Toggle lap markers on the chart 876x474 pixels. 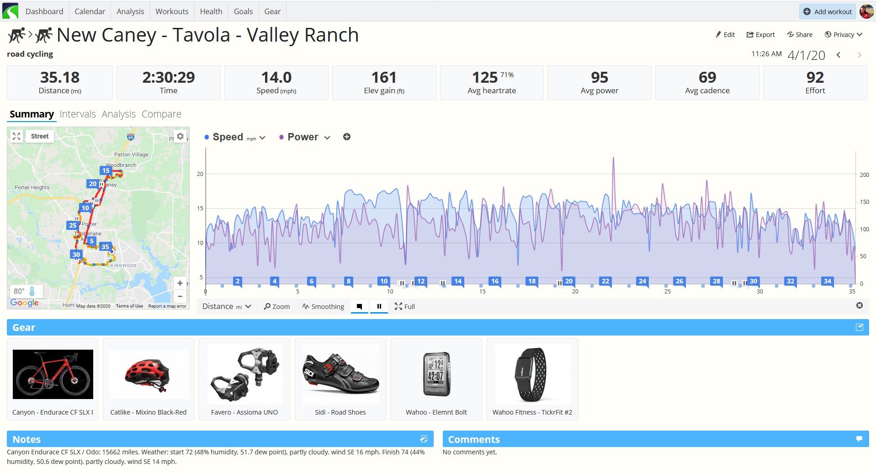tap(360, 306)
